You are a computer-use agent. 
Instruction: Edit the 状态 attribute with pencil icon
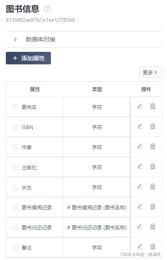coord(140,186)
